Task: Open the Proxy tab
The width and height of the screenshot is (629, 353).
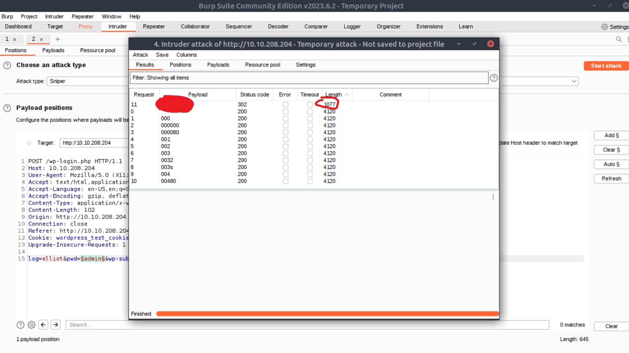Action: coord(85,27)
